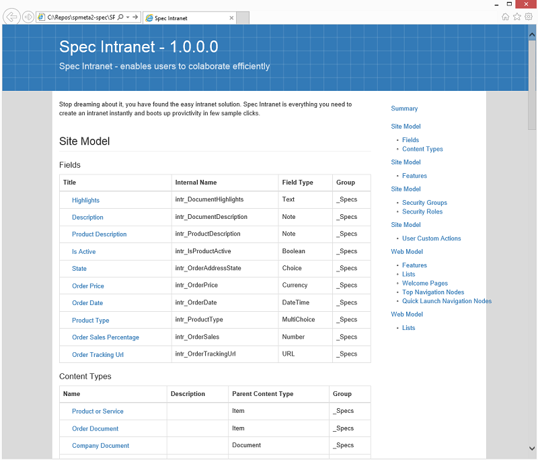The width and height of the screenshot is (538, 460).
Task: Select the Spec Intranet browser tab
Action: tap(190, 18)
